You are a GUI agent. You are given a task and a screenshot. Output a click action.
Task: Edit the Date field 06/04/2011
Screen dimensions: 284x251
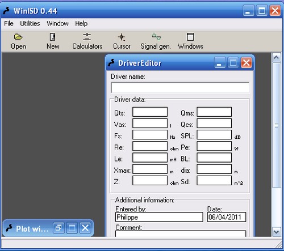(x=227, y=217)
